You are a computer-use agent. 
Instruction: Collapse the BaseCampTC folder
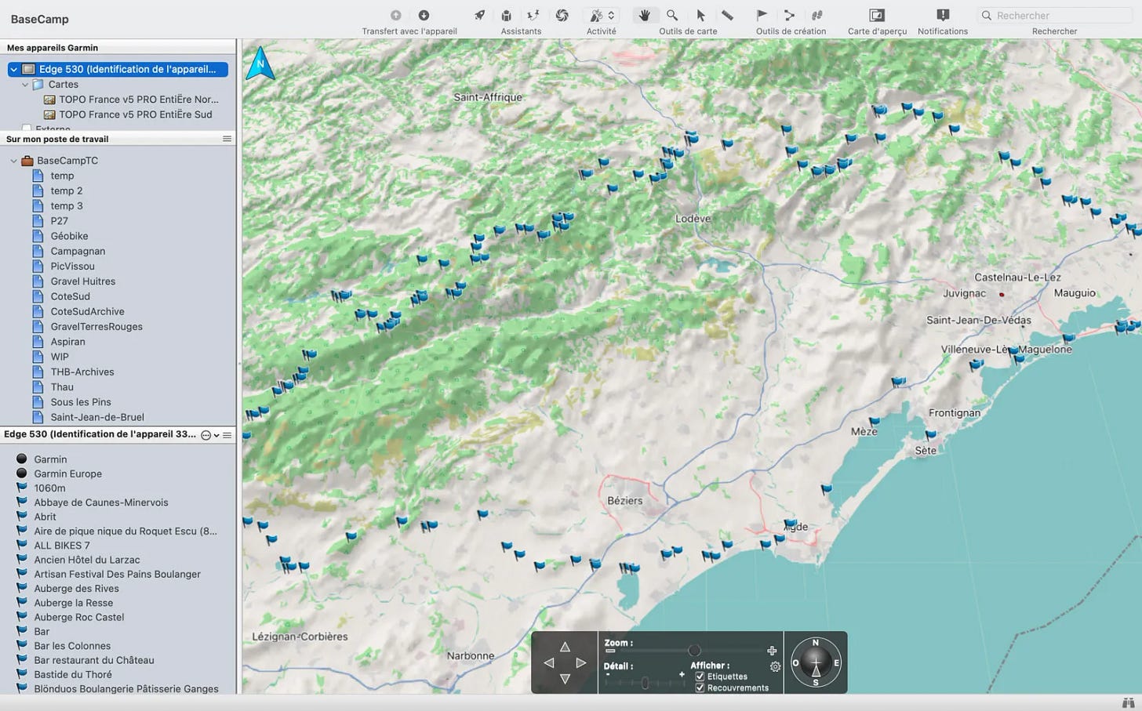coord(13,161)
